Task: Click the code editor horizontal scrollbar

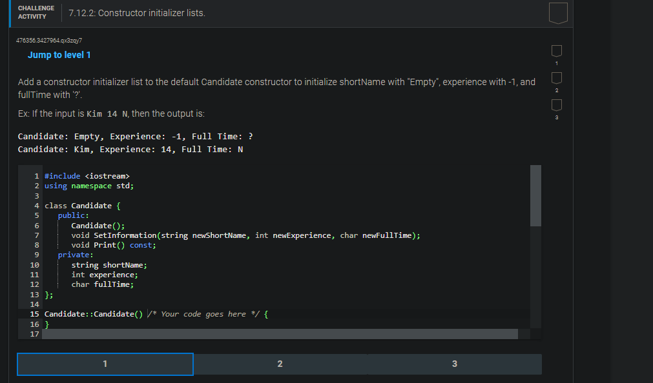Action: tap(280, 334)
